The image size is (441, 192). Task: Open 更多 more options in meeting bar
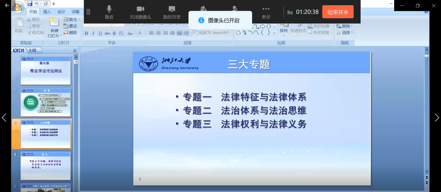pos(266,12)
